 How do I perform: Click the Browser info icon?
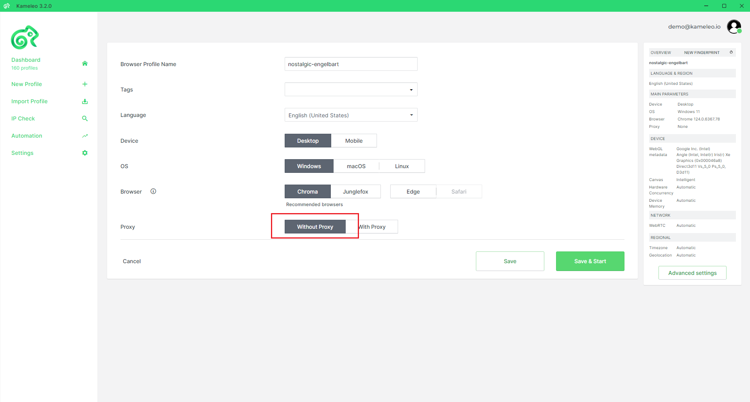click(x=153, y=191)
